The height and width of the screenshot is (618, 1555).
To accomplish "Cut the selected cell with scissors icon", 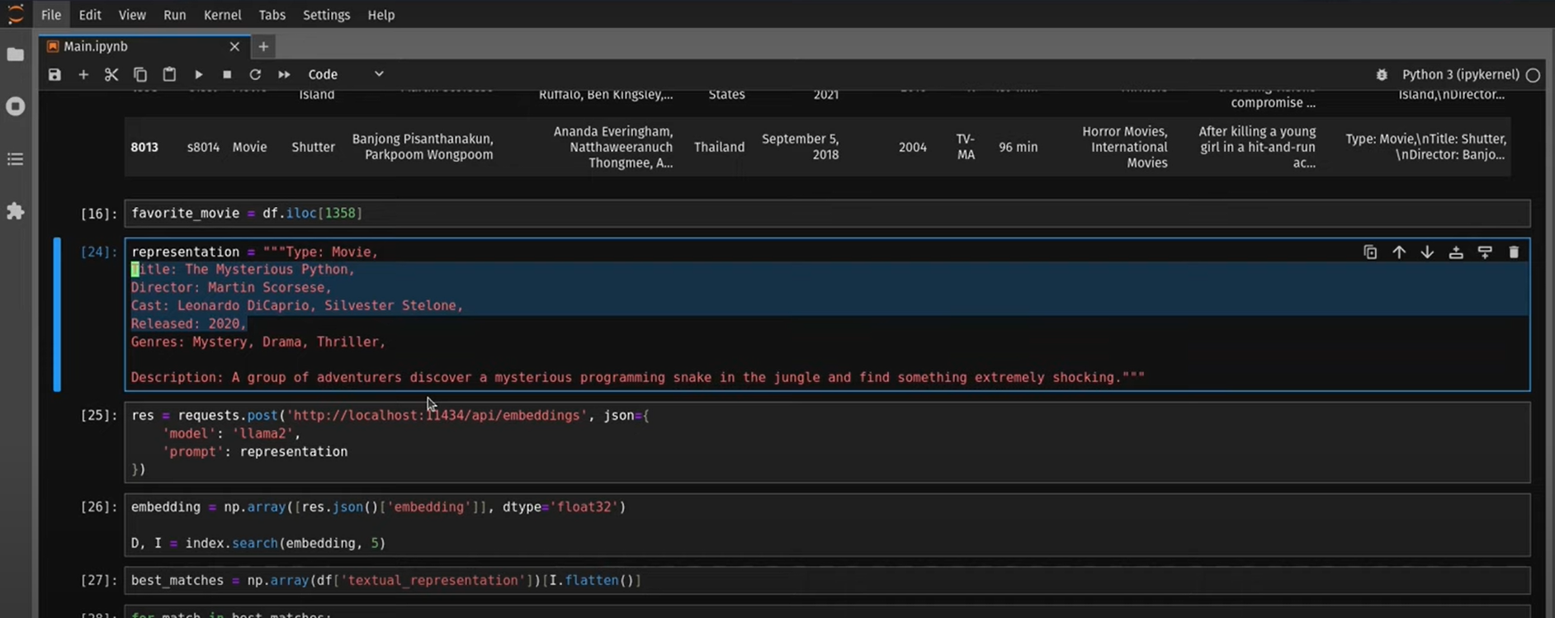I will (x=111, y=74).
